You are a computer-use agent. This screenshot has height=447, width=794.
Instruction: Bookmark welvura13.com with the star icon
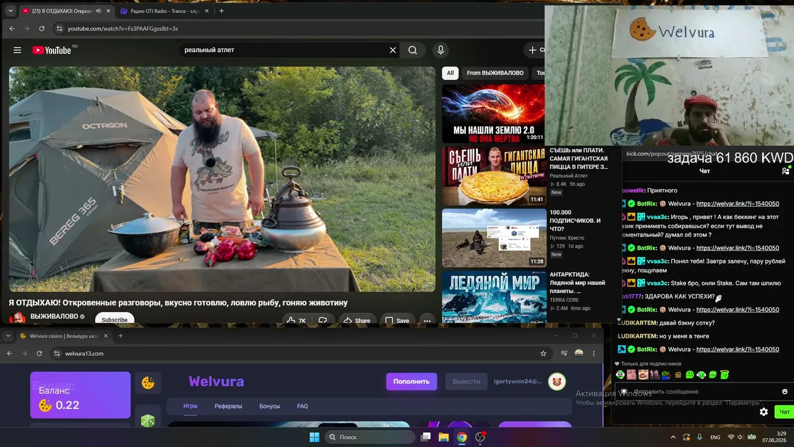543,353
